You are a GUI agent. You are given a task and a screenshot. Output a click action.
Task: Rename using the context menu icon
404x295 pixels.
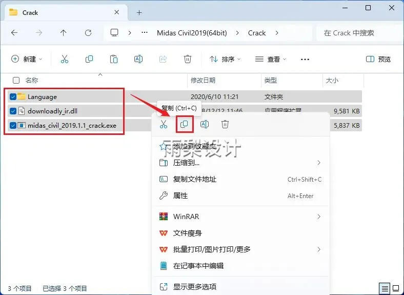pyautogui.click(x=205, y=124)
